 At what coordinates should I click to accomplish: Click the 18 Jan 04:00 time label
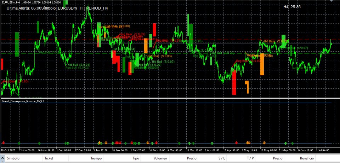tap(120, 150)
